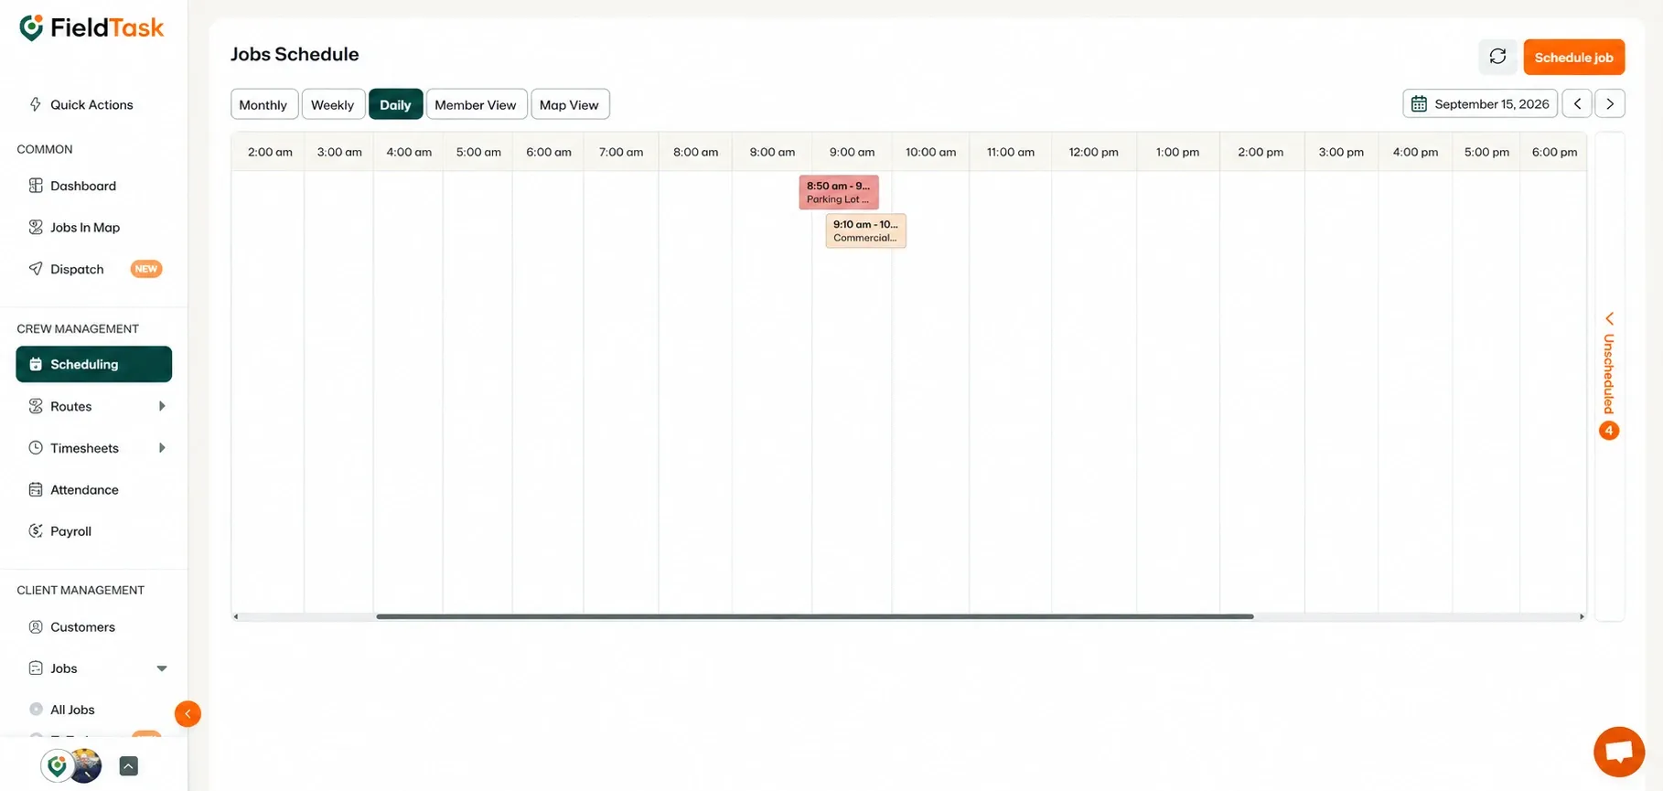Open the Timesheets clock icon
Viewport: 1663px width, 791px height.
point(36,448)
